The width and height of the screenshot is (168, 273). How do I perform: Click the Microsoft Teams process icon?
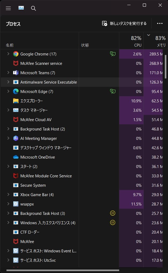[x=16, y=73]
